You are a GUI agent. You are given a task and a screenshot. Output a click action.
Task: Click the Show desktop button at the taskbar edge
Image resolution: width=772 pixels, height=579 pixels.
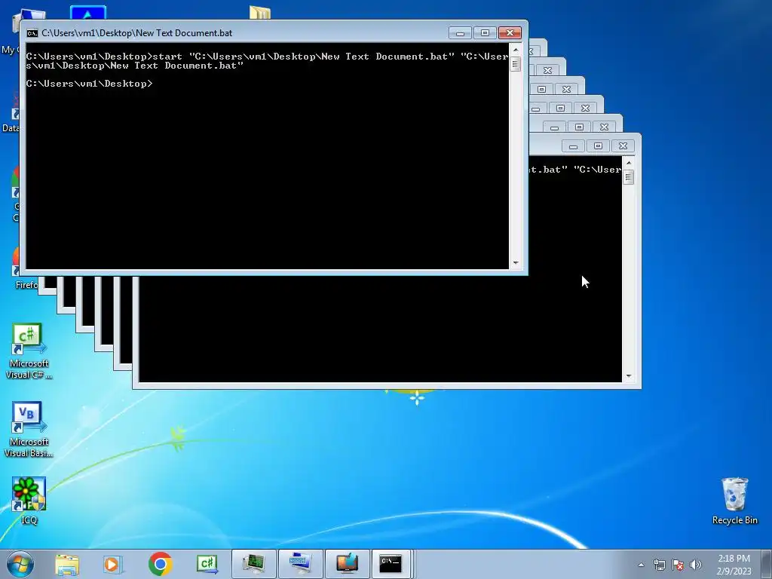[767, 564]
